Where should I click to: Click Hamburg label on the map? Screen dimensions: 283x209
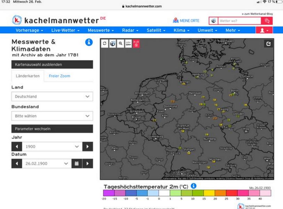(198, 75)
